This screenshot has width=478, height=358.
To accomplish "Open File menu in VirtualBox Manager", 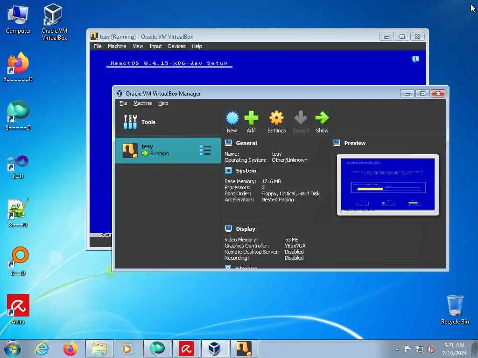I will coord(123,103).
